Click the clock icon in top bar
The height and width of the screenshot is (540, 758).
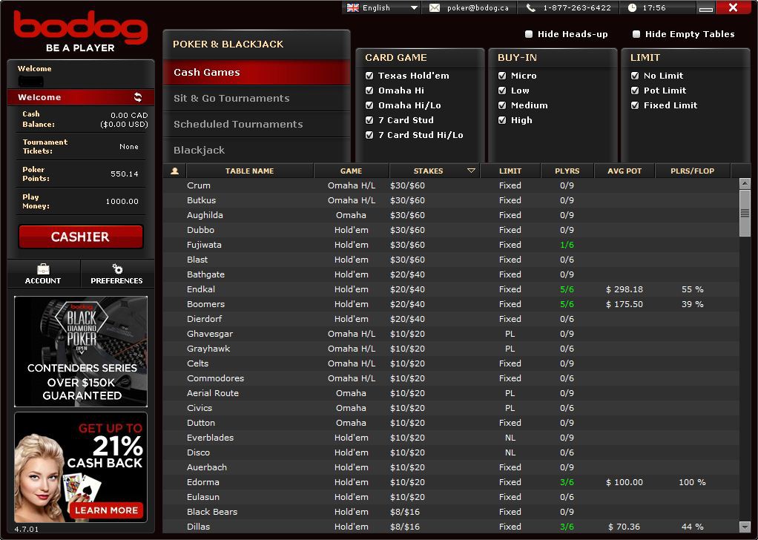click(632, 8)
